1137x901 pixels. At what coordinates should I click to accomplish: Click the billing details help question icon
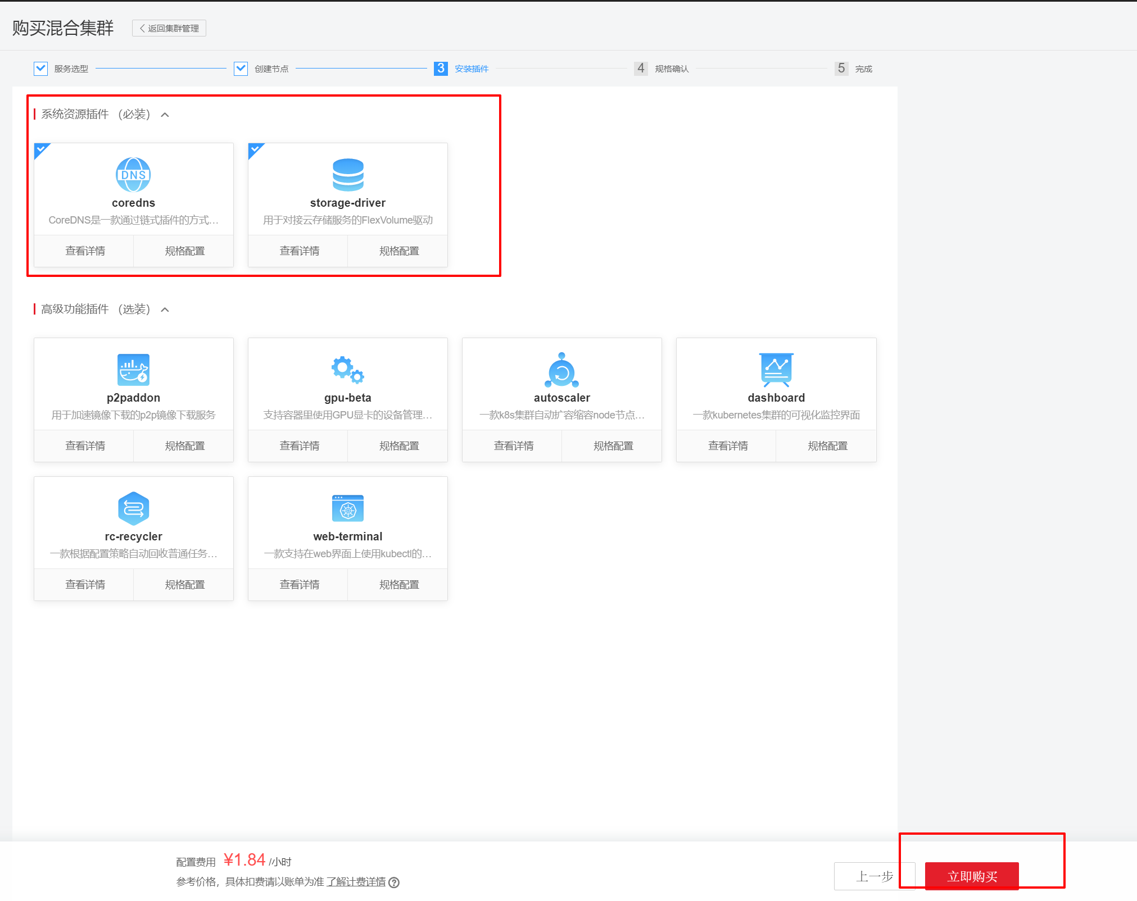pyautogui.click(x=394, y=882)
